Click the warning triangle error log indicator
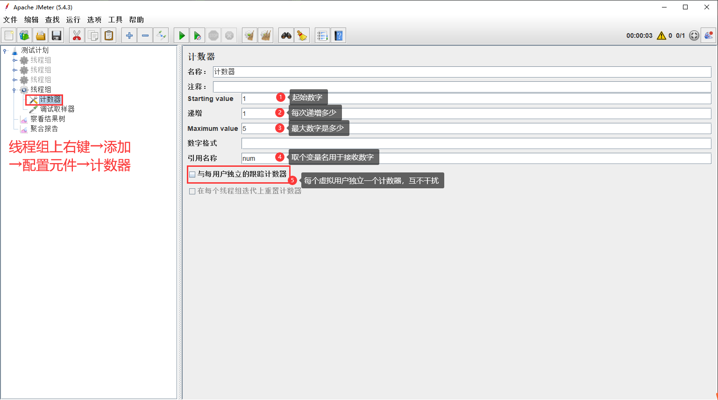 (x=661, y=36)
